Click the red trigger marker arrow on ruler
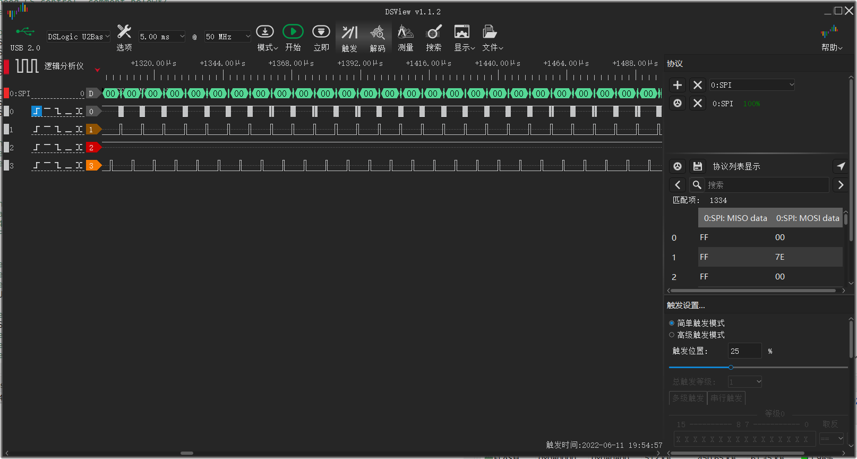Screen dimensions: 857x459 (97, 70)
